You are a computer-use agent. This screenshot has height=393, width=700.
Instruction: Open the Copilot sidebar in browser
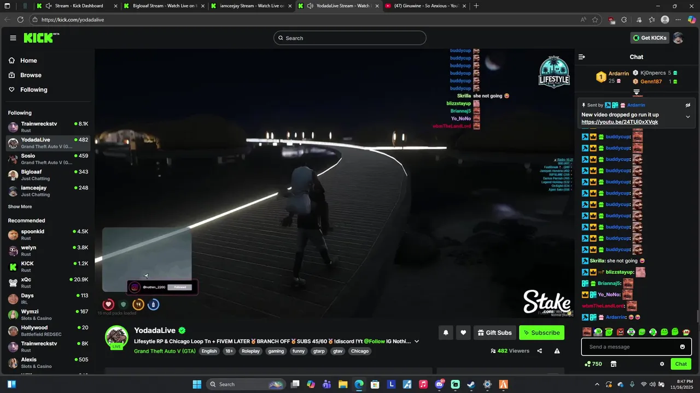(x=692, y=20)
